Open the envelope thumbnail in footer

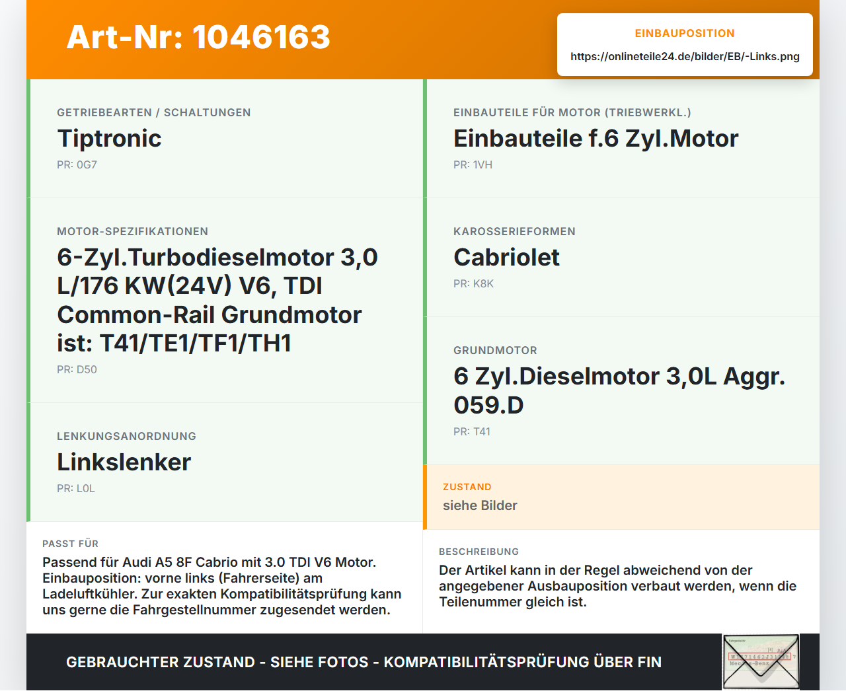tap(761, 662)
